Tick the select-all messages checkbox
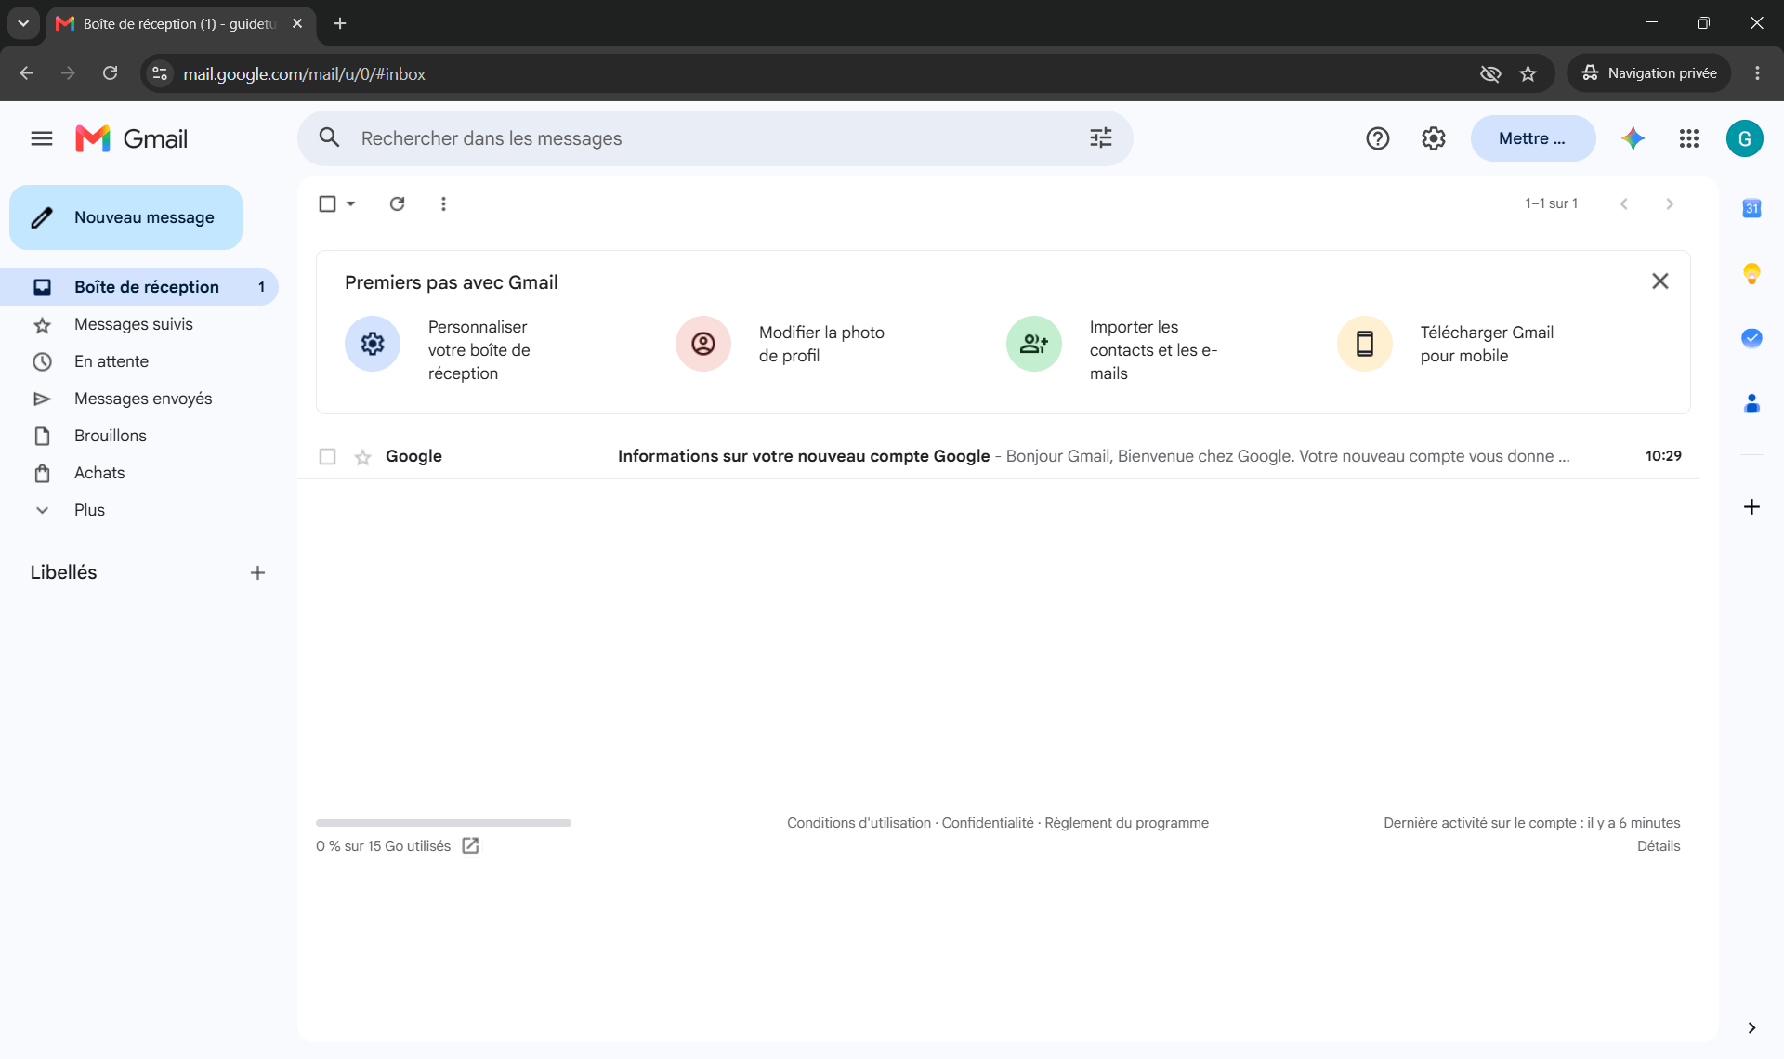 tap(327, 203)
